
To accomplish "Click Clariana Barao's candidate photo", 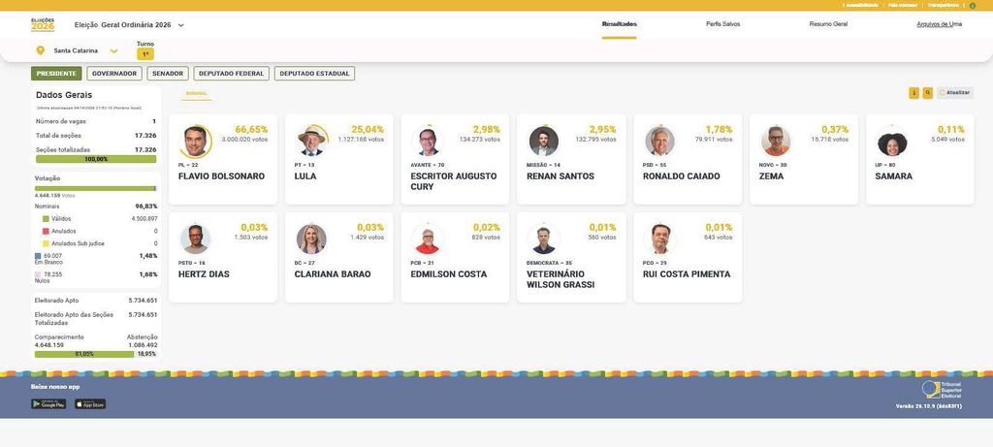I will click(311, 239).
